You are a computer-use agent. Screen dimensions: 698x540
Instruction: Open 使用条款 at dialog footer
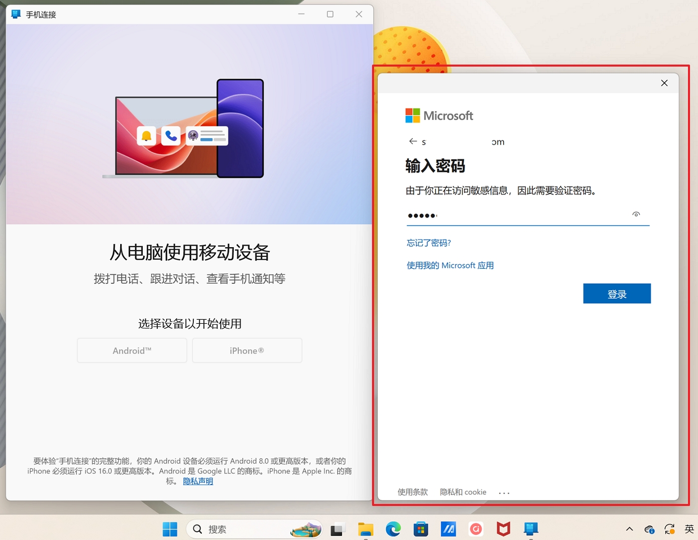click(413, 492)
